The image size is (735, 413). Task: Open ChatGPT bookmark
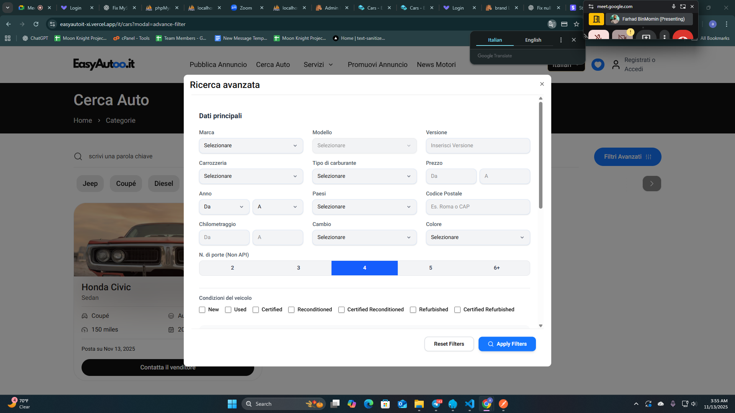[35, 38]
